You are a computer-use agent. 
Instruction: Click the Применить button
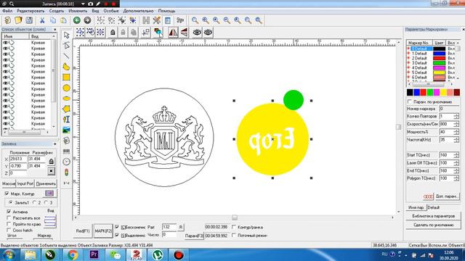coord(46,183)
